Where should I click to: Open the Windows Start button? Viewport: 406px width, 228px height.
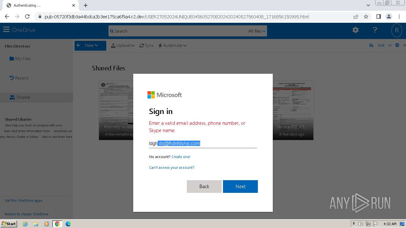pyautogui.click(x=9, y=224)
